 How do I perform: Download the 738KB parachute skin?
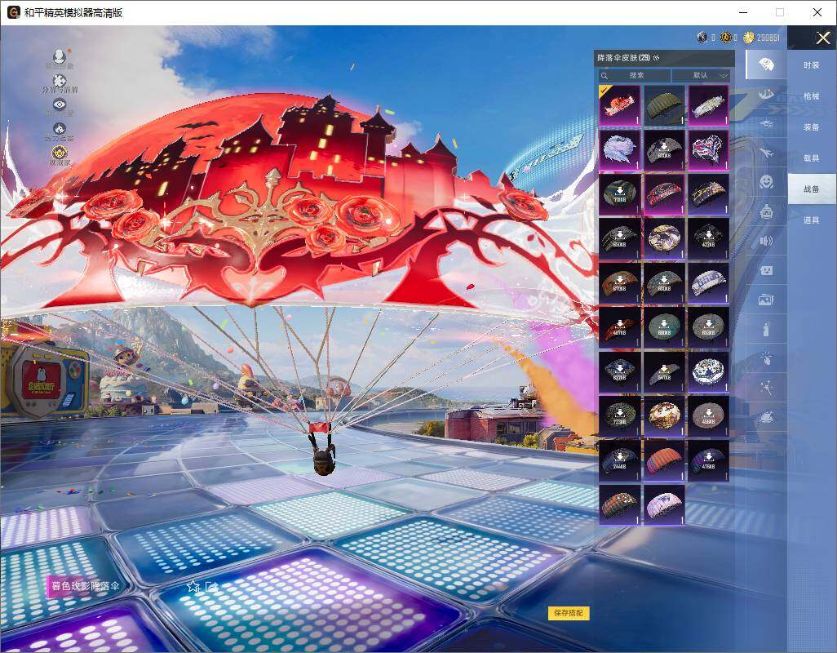[x=619, y=194]
